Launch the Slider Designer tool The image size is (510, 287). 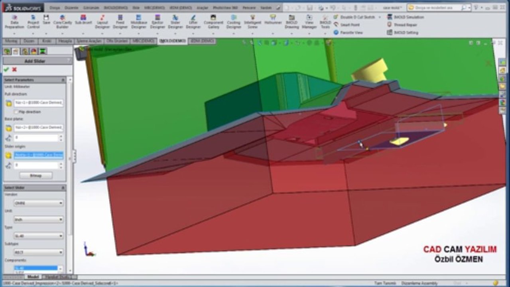pos(175,22)
